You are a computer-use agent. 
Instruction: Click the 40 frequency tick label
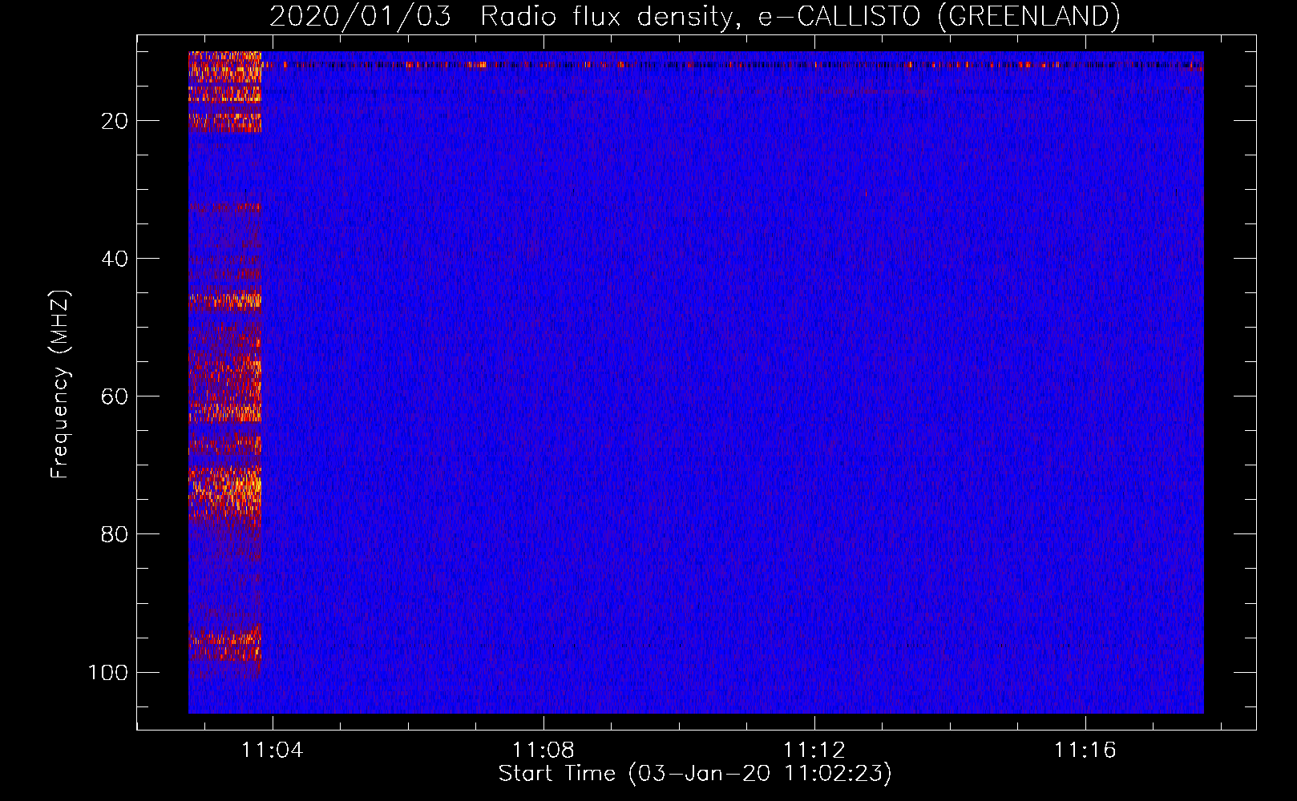coord(115,259)
